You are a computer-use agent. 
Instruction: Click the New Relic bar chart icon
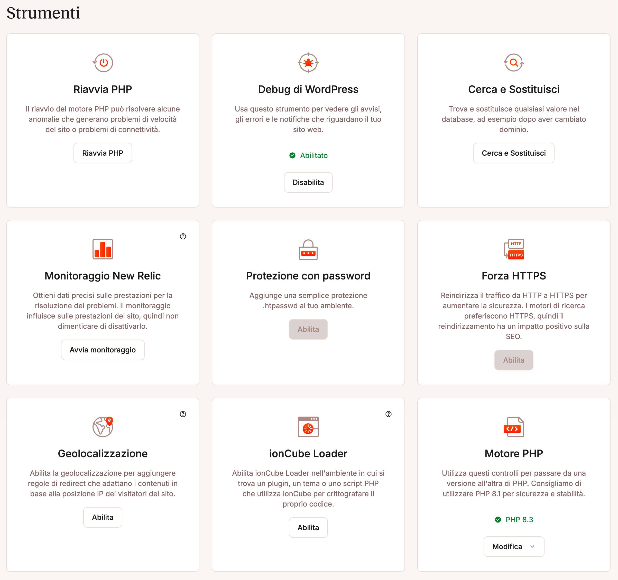[103, 249]
